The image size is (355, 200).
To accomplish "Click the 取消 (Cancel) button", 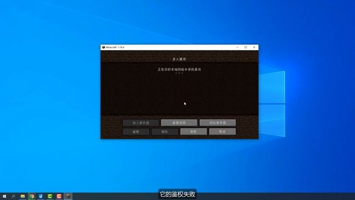I will (x=222, y=132).
